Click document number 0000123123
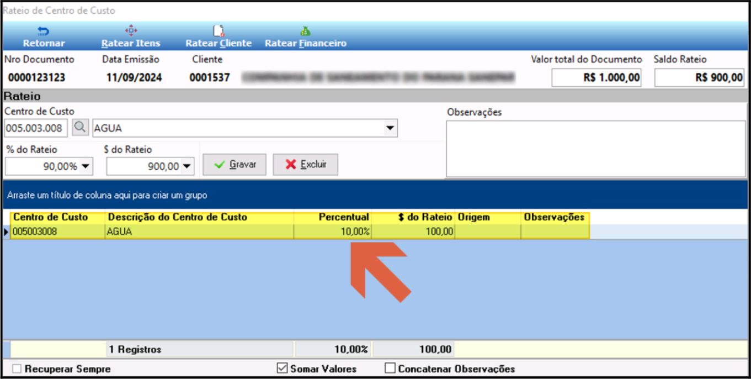 click(x=37, y=78)
